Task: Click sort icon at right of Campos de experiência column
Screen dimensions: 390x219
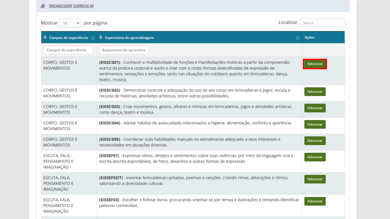Action: (93, 38)
